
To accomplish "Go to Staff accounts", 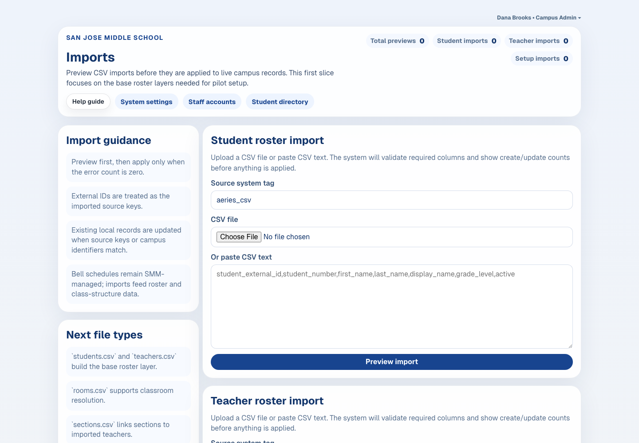I will coord(212,101).
